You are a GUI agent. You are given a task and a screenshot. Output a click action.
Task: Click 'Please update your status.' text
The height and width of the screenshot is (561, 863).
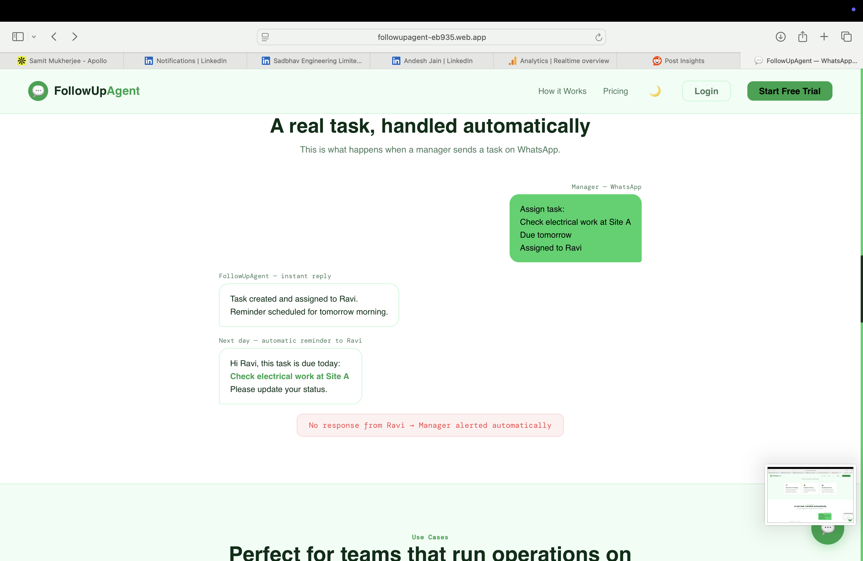[279, 389]
